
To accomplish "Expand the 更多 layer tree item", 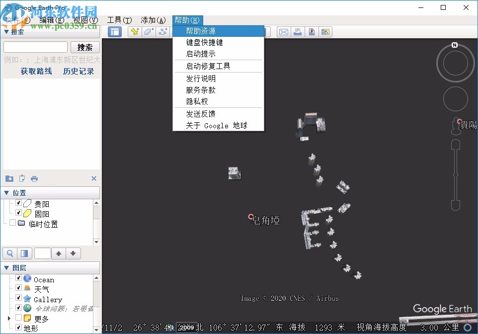I will point(8,318).
